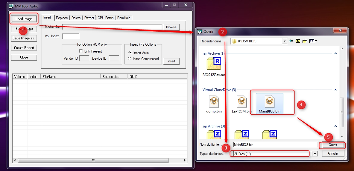
Task: Switch to the CPU Patch tab
Action: pyautogui.click(x=105, y=18)
